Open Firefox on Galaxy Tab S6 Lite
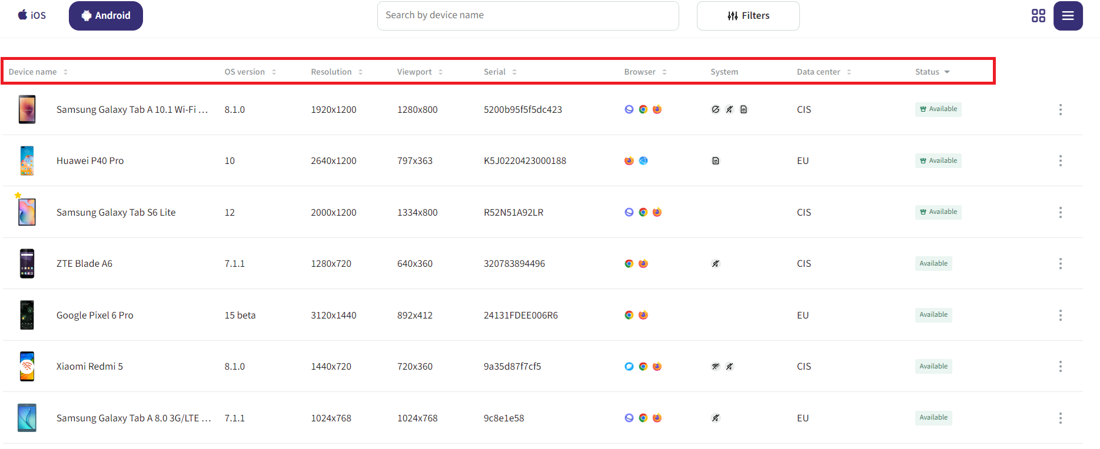This screenshot has width=1100, height=449. coord(657,212)
